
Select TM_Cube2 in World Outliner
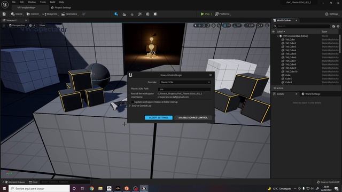(291, 43)
